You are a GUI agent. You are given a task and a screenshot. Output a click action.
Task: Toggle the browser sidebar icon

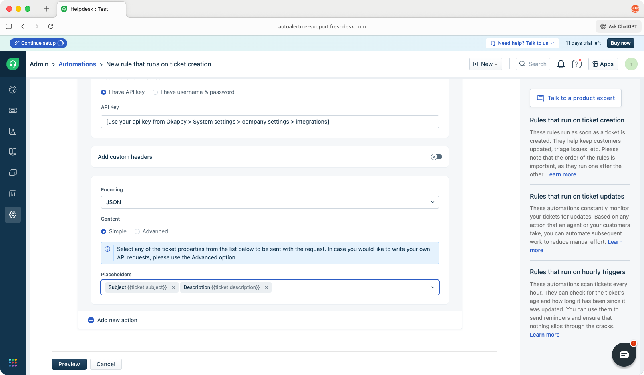9,26
